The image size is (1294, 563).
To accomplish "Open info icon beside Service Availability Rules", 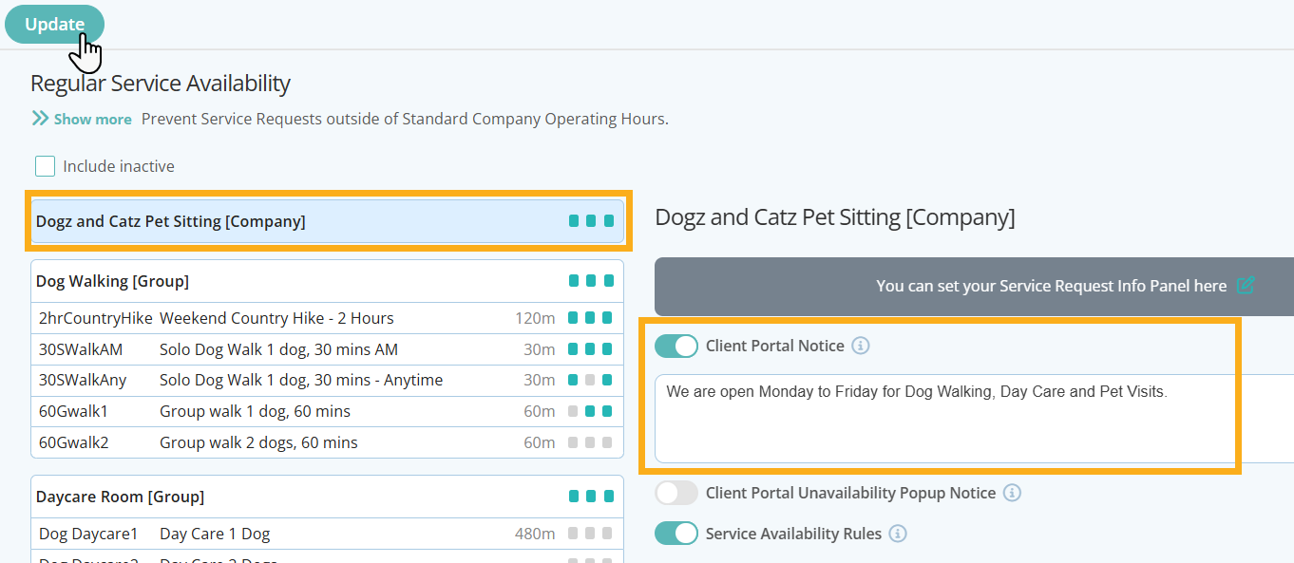I will pyautogui.click(x=898, y=534).
